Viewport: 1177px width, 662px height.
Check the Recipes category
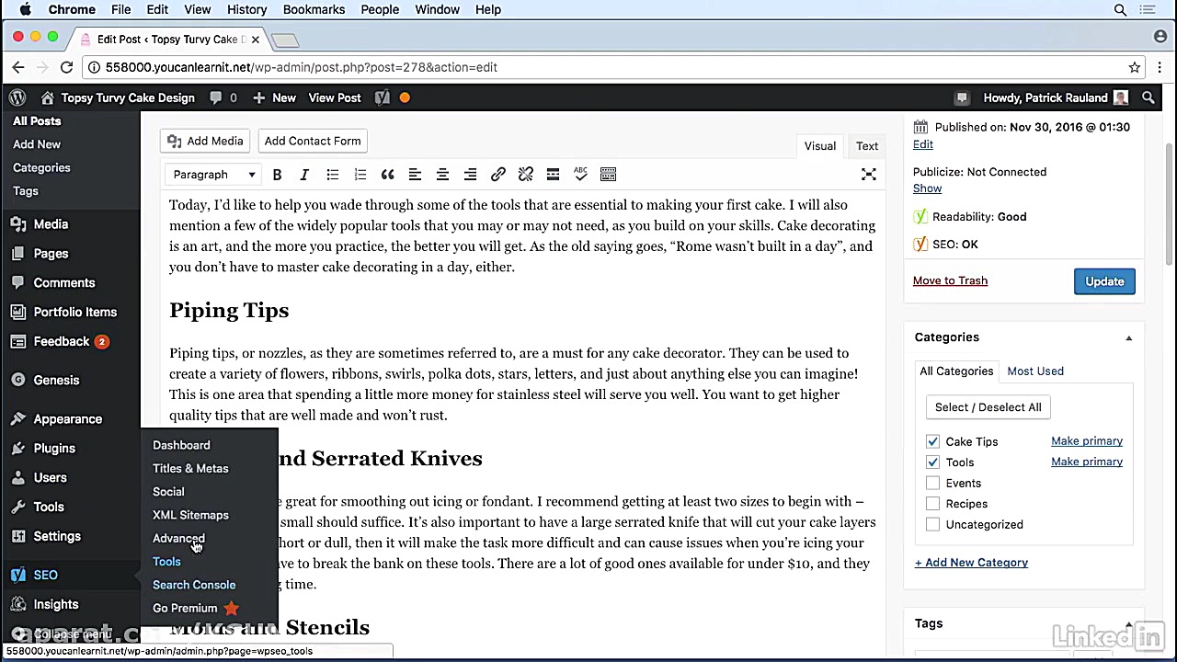point(932,504)
